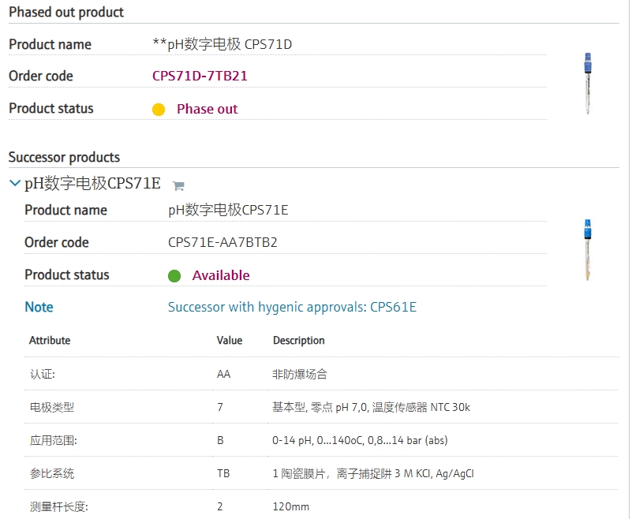This screenshot has height=519, width=632.
Task: Click the shopping cart icon beside pH数字电极CPS71E
Action: coord(178,186)
